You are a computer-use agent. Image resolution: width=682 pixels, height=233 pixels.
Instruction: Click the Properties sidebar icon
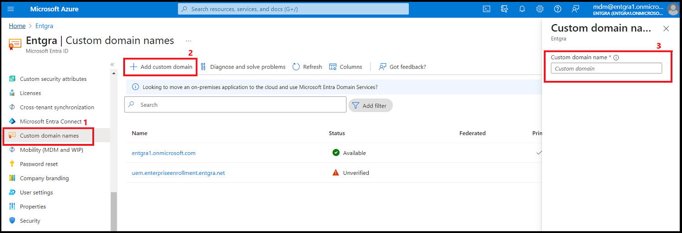pyautogui.click(x=12, y=207)
